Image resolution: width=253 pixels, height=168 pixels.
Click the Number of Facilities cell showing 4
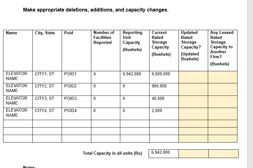(x=106, y=77)
